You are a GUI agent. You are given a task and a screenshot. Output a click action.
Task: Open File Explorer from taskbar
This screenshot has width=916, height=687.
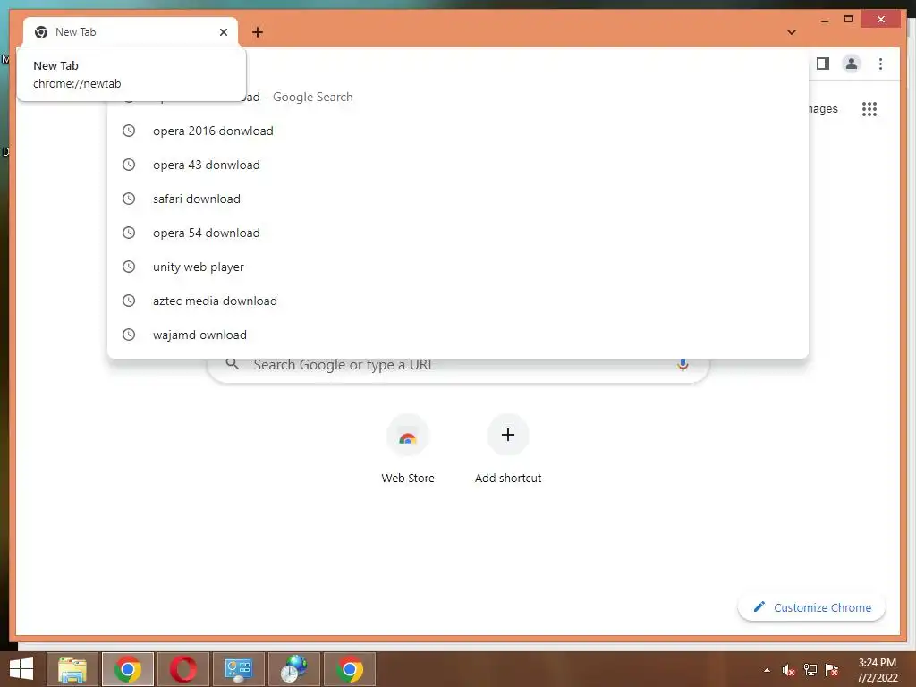click(72, 669)
